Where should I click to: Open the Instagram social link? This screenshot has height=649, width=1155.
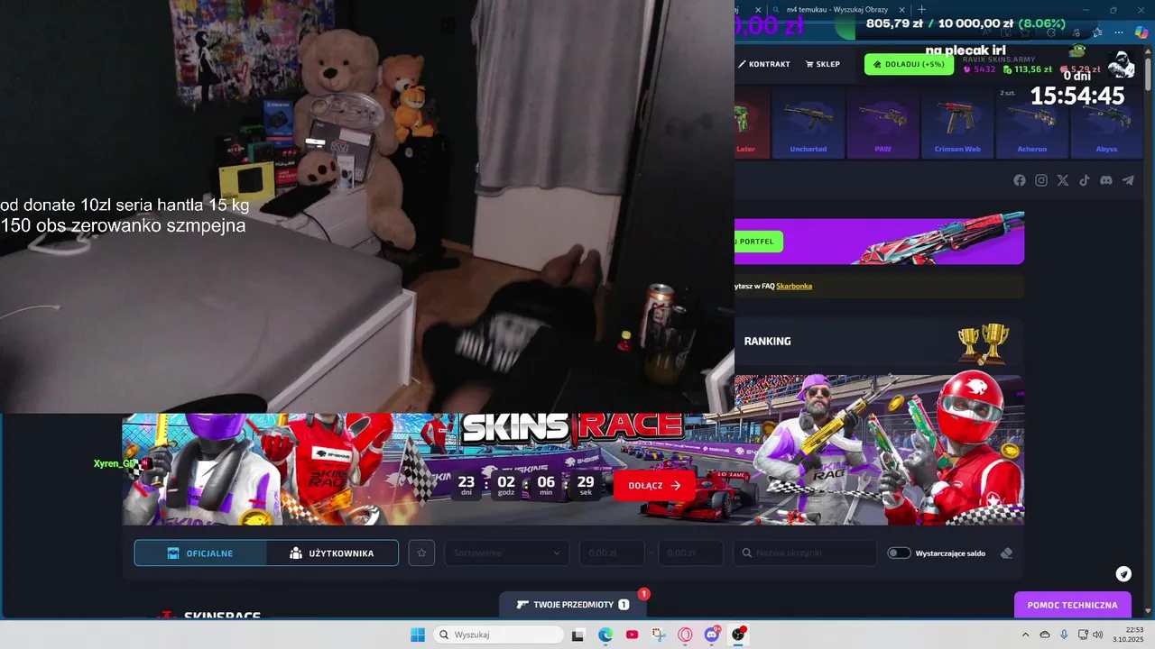tap(1041, 180)
